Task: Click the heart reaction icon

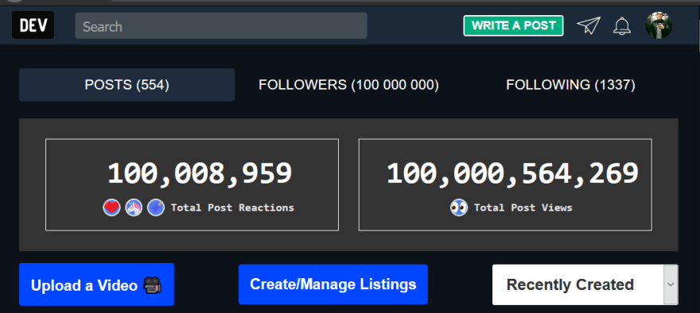Action: [111, 208]
